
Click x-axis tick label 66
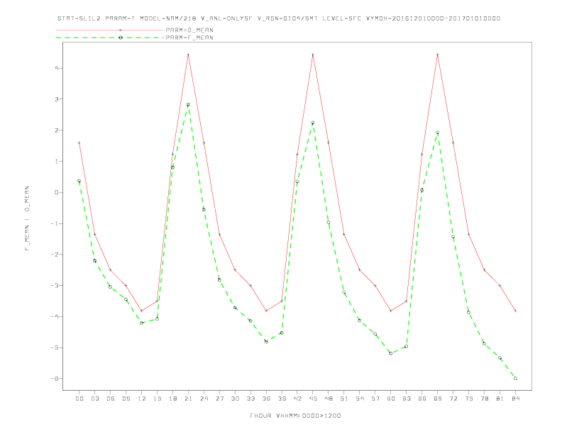(x=422, y=399)
